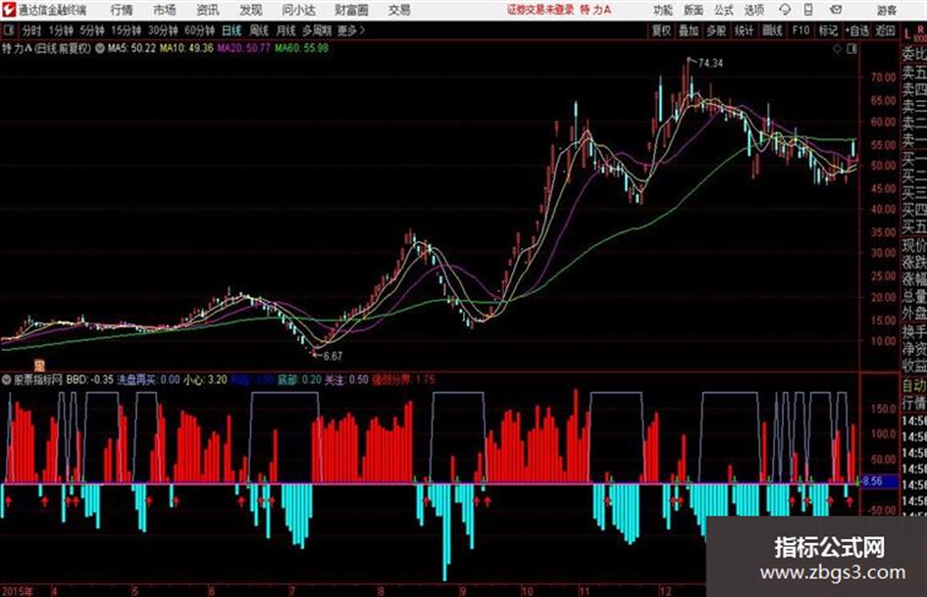Click the 2015年 date axis label

[x=17, y=590]
